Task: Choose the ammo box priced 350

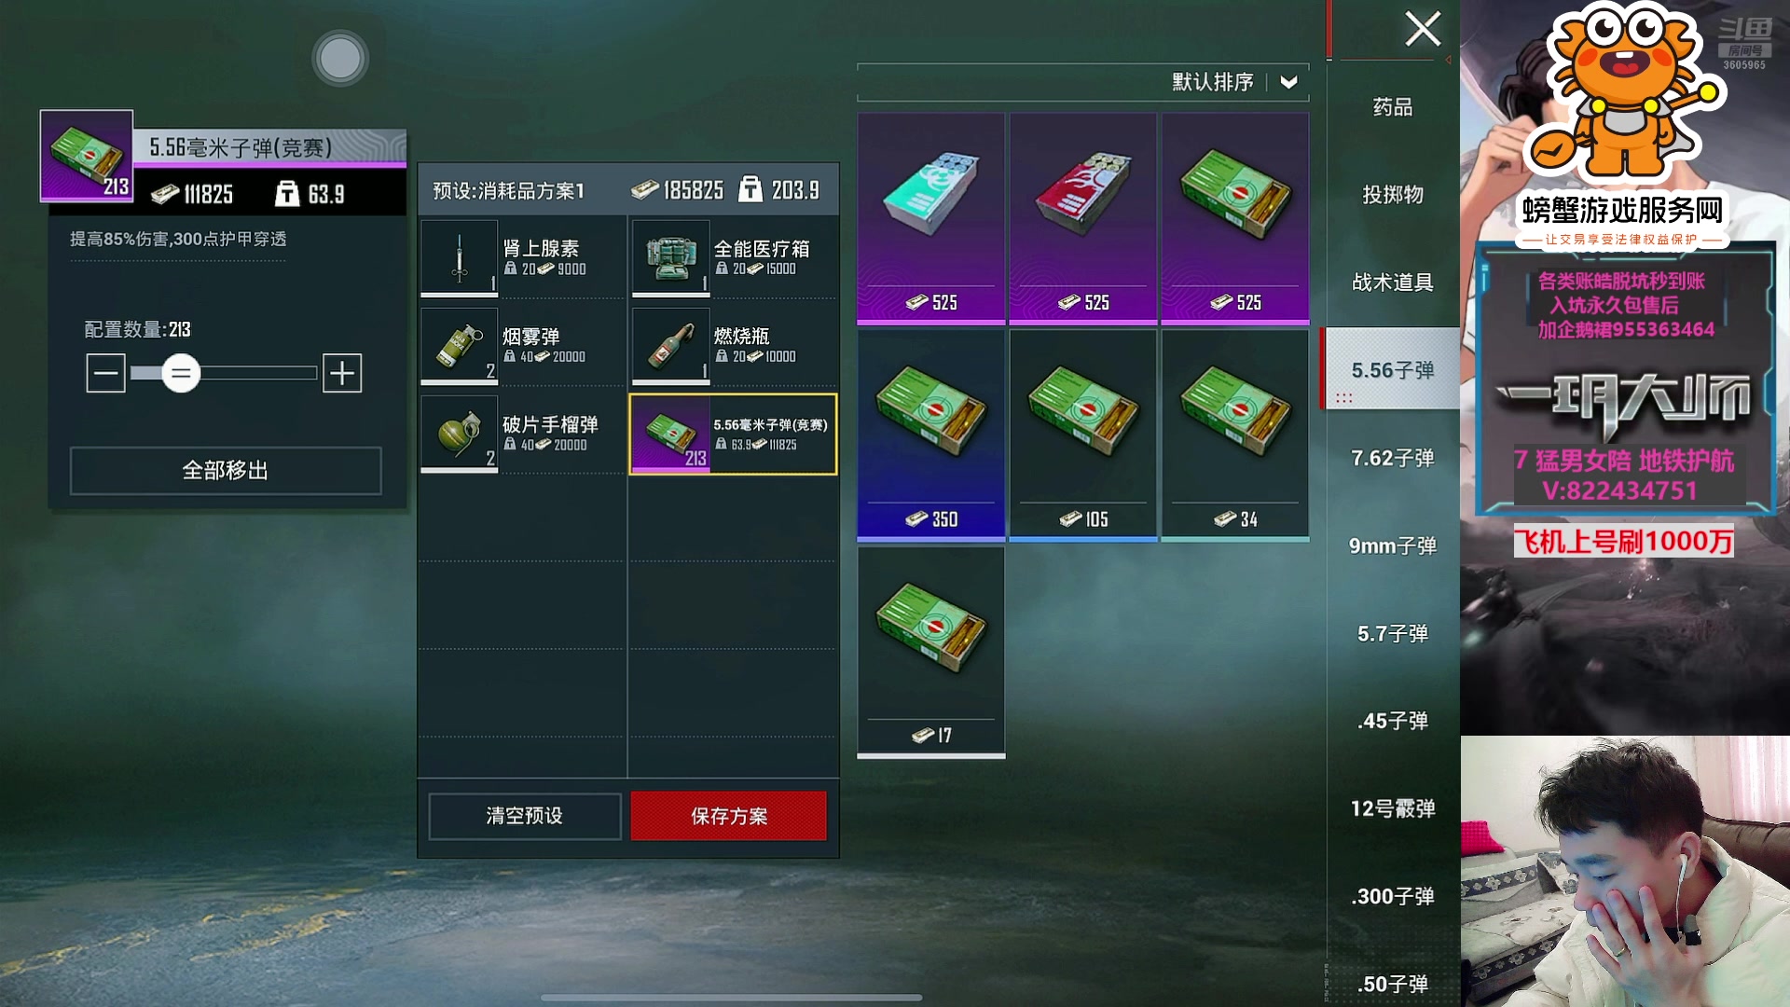Action: point(931,435)
